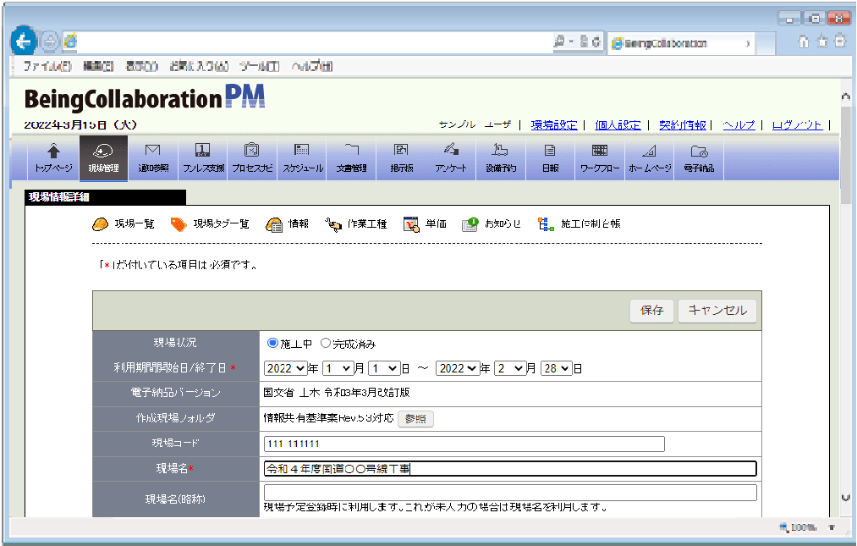Open 施工体制台帳 ledger icon
The image size is (857, 546).
pyautogui.click(x=546, y=223)
